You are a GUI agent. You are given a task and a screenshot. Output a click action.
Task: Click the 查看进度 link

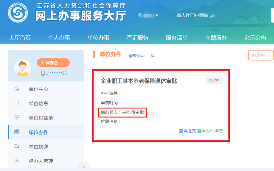[187, 131]
